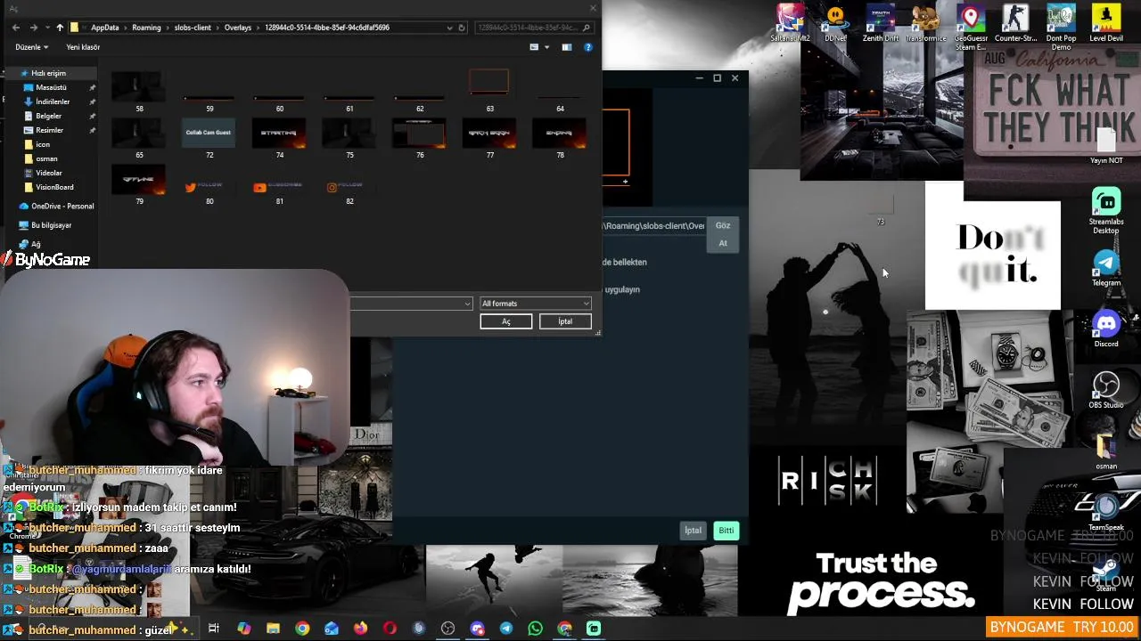Click İptal in the Streamlabs window
Screen dimensions: 1141x641
(693, 531)
